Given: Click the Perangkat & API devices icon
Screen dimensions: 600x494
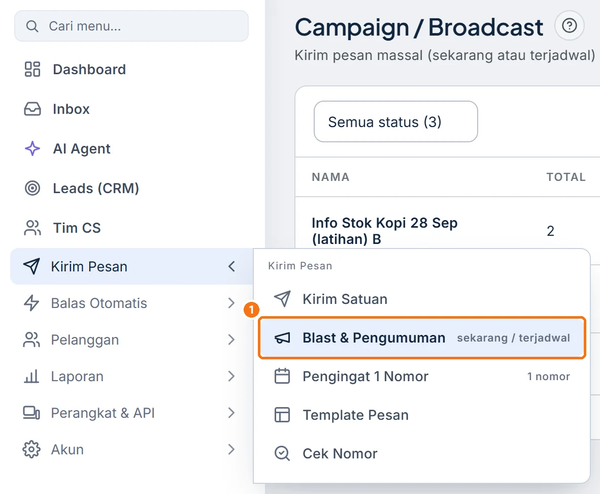Looking at the screenshot, I should 31,413.
